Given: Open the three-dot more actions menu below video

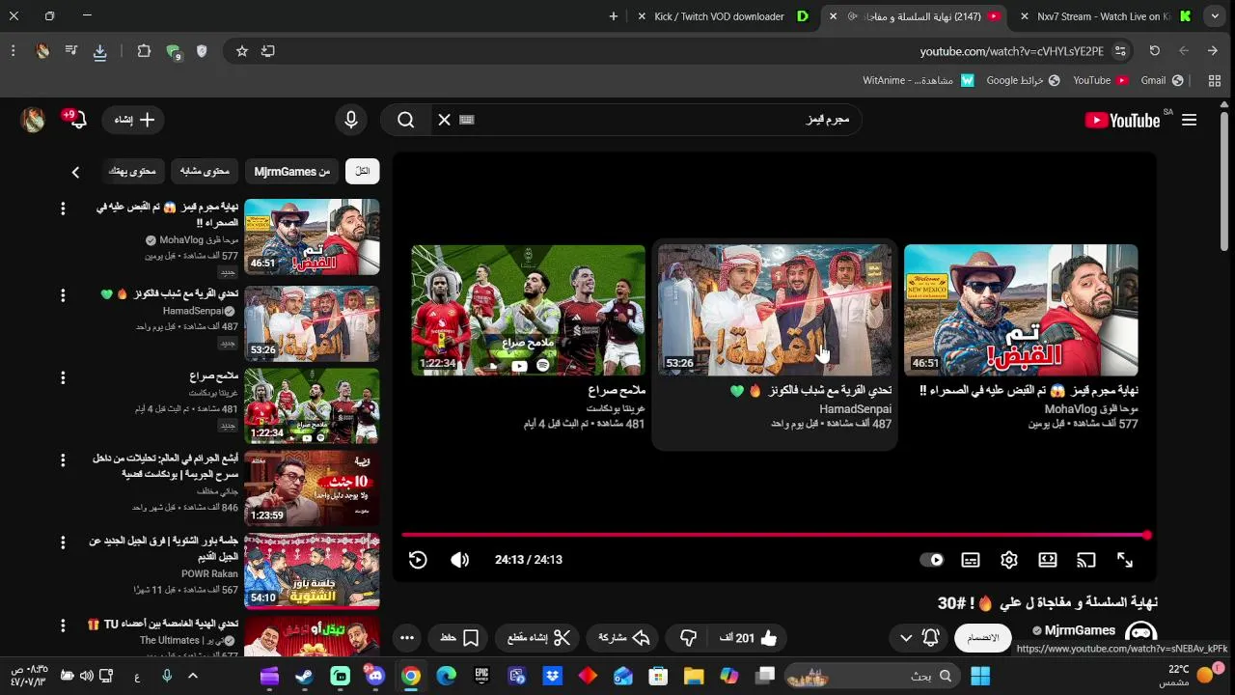Looking at the screenshot, I should (x=406, y=638).
